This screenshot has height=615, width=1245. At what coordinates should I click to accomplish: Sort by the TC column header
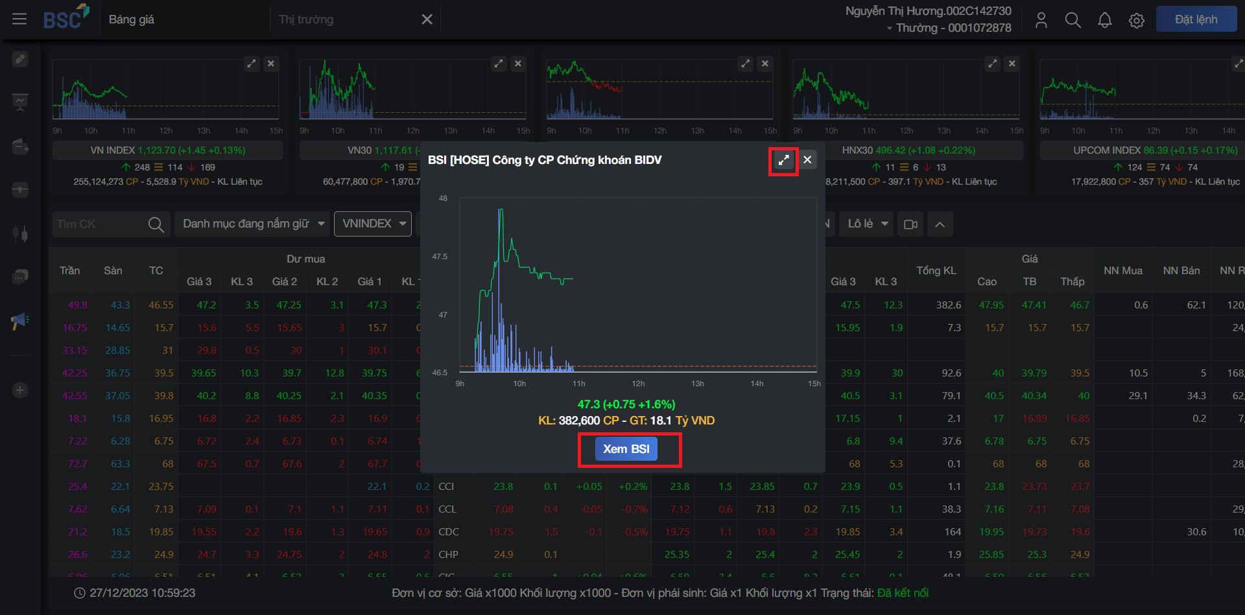(156, 270)
